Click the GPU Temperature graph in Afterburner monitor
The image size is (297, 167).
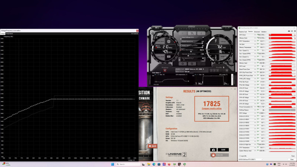[171, 80]
